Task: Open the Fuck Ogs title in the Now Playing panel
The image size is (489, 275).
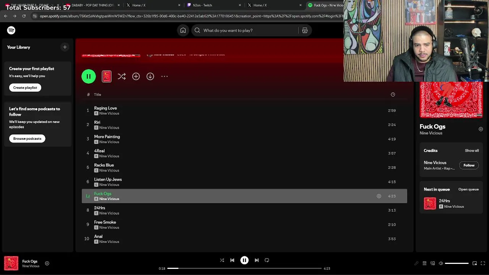Action: (x=432, y=126)
